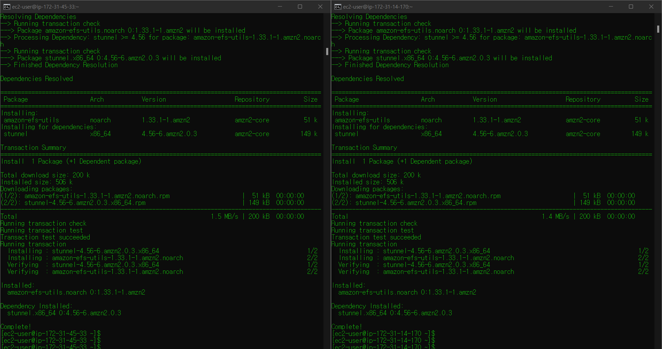662x349 pixels.
Task: Click 'Transaction test succeeded' in right terminal
Action: pyautogui.click(x=376, y=237)
